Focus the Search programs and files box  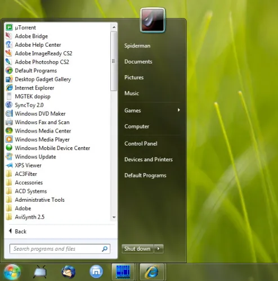[60, 249]
